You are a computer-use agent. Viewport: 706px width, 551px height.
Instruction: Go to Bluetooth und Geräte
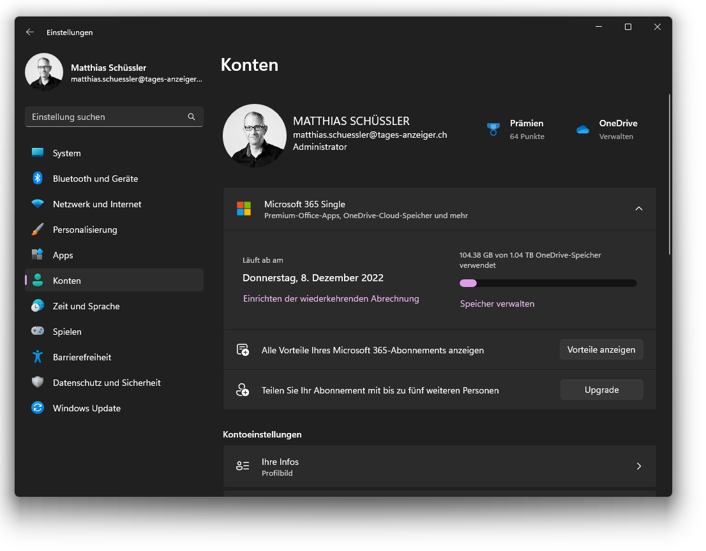click(x=114, y=179)
